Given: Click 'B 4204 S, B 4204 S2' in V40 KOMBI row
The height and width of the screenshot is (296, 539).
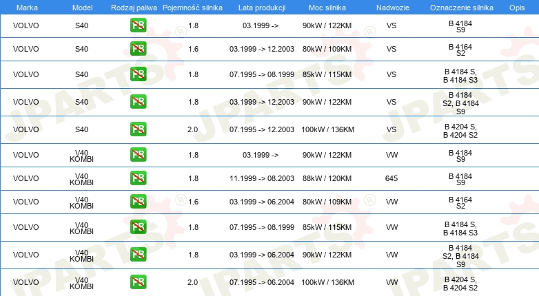Looking at the screenshot, I should point(460,284).
